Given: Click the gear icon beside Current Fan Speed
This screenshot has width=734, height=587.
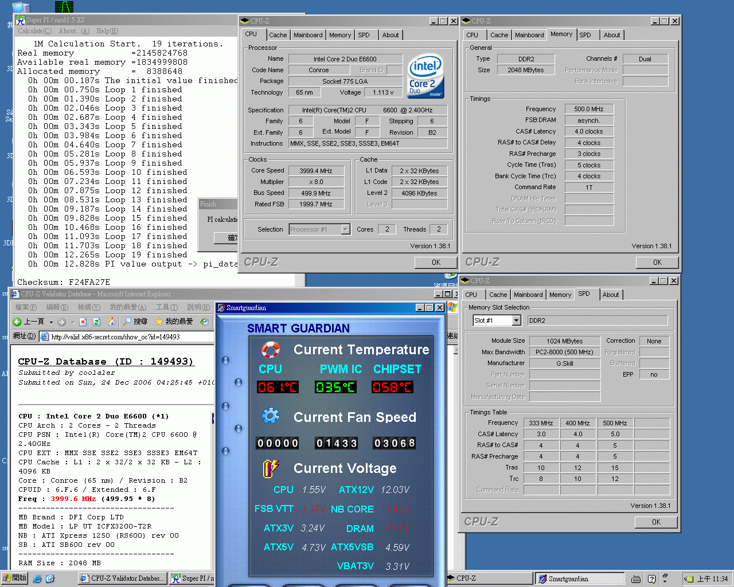Looking at the screenshot, I should tap(271, 416).
